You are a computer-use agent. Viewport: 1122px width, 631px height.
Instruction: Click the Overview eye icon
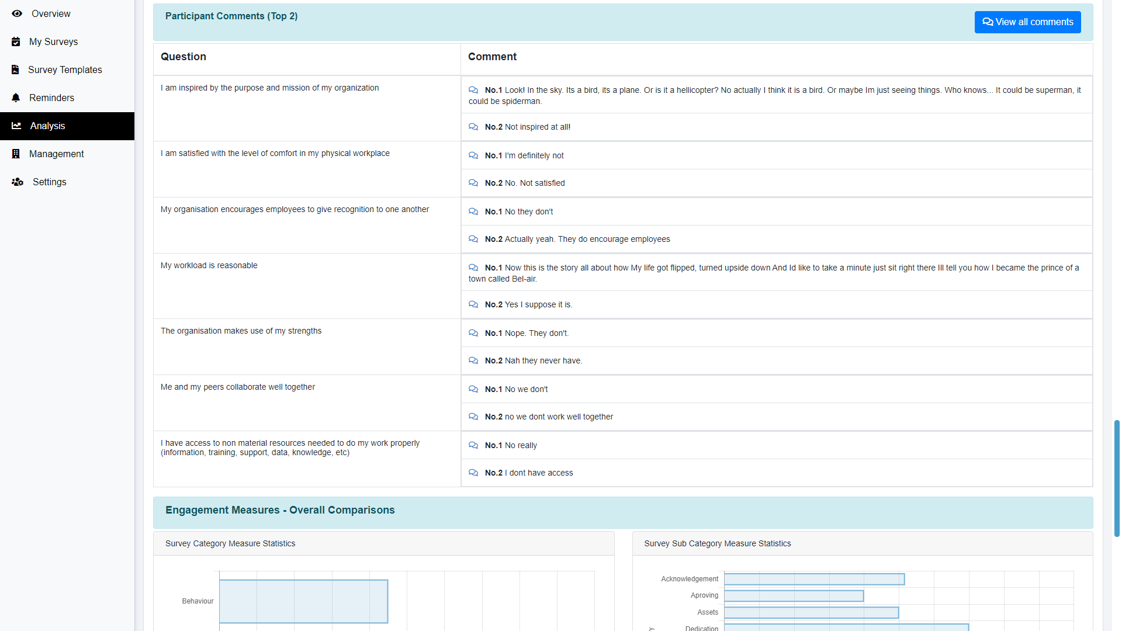tap(17, 13)
